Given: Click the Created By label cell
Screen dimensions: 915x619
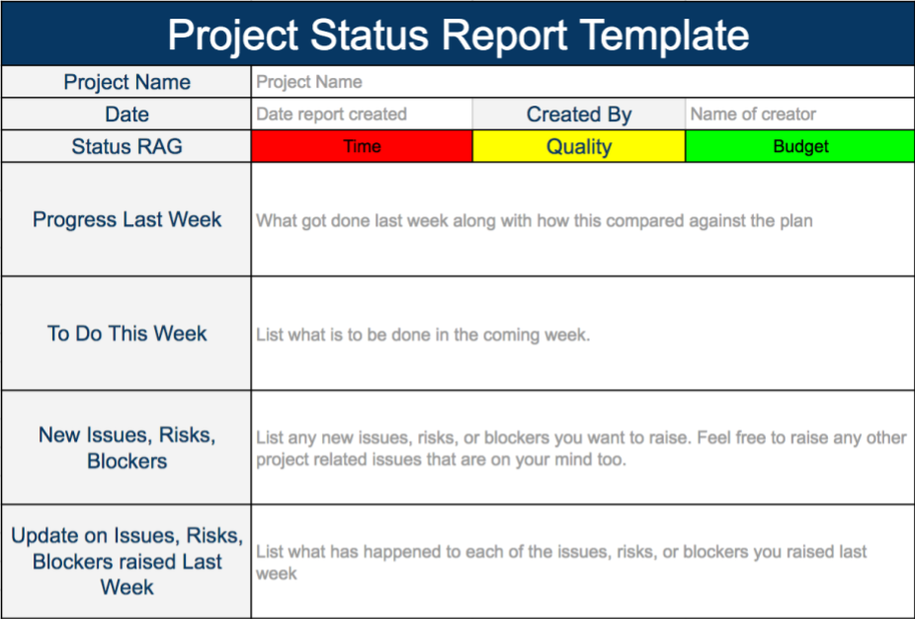Looking at the screenshot, I should (579, 115).
